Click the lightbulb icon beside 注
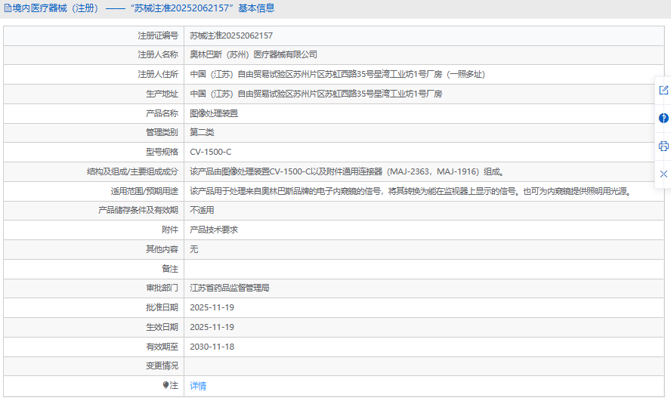 [x=165, y=385]
